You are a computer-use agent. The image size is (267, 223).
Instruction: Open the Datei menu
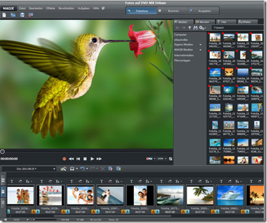coord(22,8)
